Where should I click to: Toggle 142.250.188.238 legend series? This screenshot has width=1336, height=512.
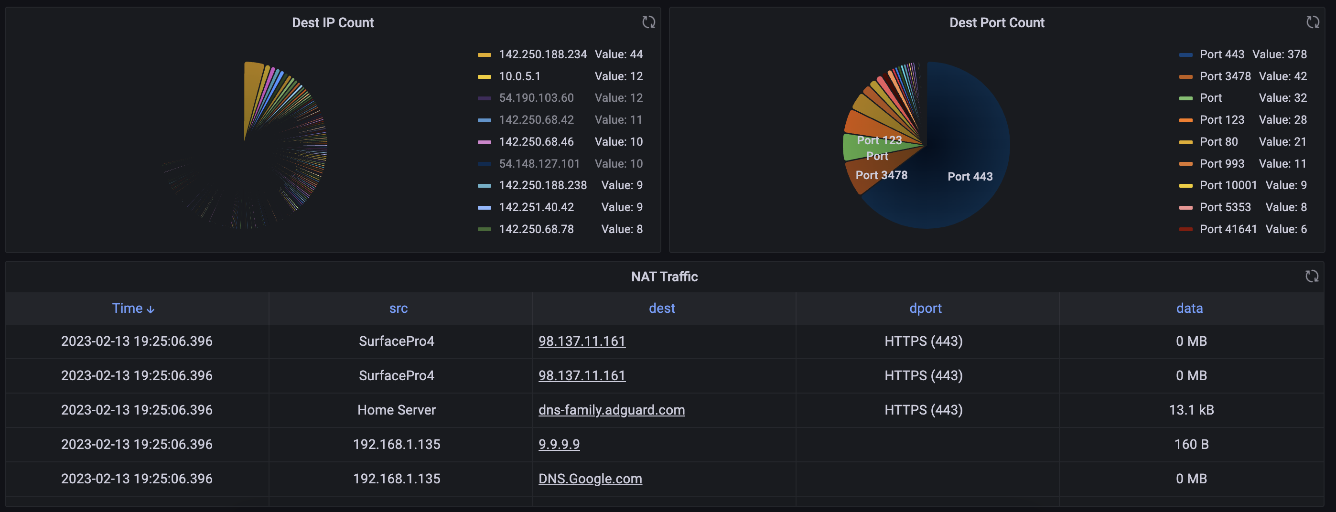click(542, 185)
